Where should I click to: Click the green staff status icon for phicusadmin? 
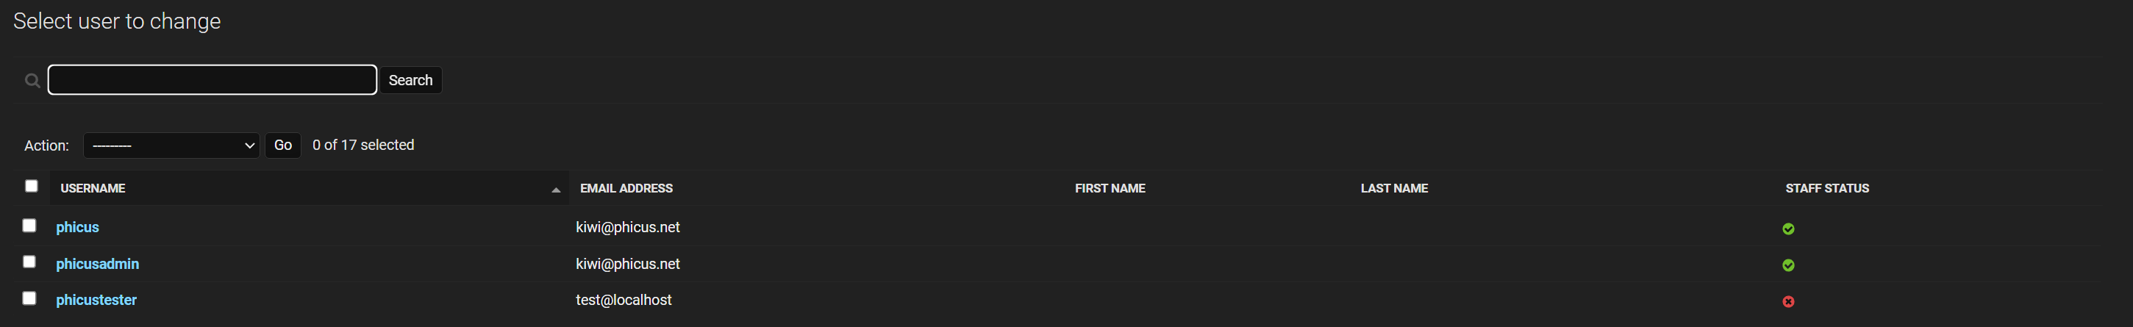[x=1787, y=265]
